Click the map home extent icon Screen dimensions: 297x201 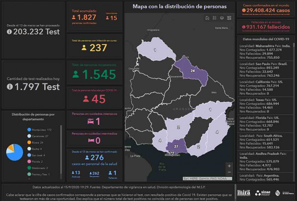click(x=207, y=18)
